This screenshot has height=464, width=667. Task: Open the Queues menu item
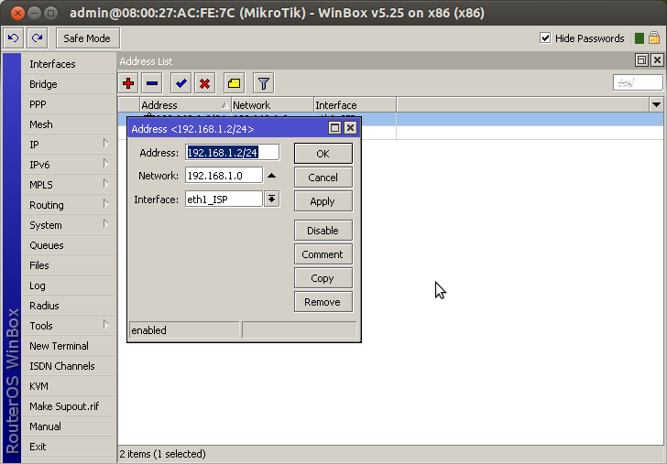click(68, 245)
